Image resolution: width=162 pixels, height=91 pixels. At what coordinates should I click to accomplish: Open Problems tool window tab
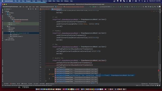(13, 84)
